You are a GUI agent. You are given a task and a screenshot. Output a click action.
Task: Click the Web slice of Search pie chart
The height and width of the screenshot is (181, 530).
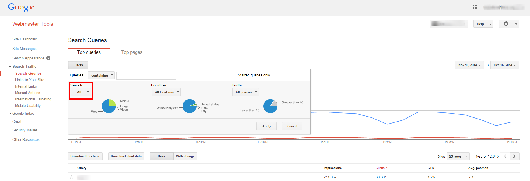click(107, 108)
